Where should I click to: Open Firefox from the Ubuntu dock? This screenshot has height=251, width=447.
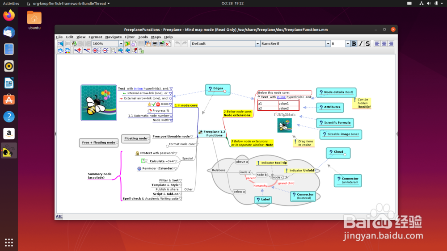(9, 15)
